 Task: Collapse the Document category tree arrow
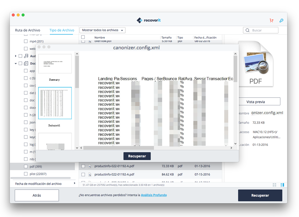click(x=15, y=63)
